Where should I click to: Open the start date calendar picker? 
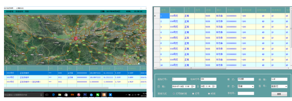coord(192,86)
